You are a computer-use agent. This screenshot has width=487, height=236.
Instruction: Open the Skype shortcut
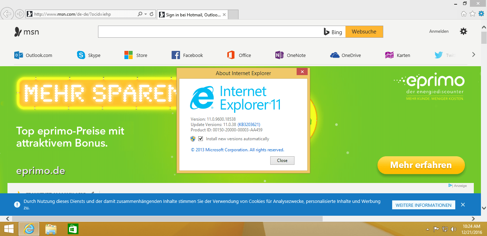coord(89,55)
